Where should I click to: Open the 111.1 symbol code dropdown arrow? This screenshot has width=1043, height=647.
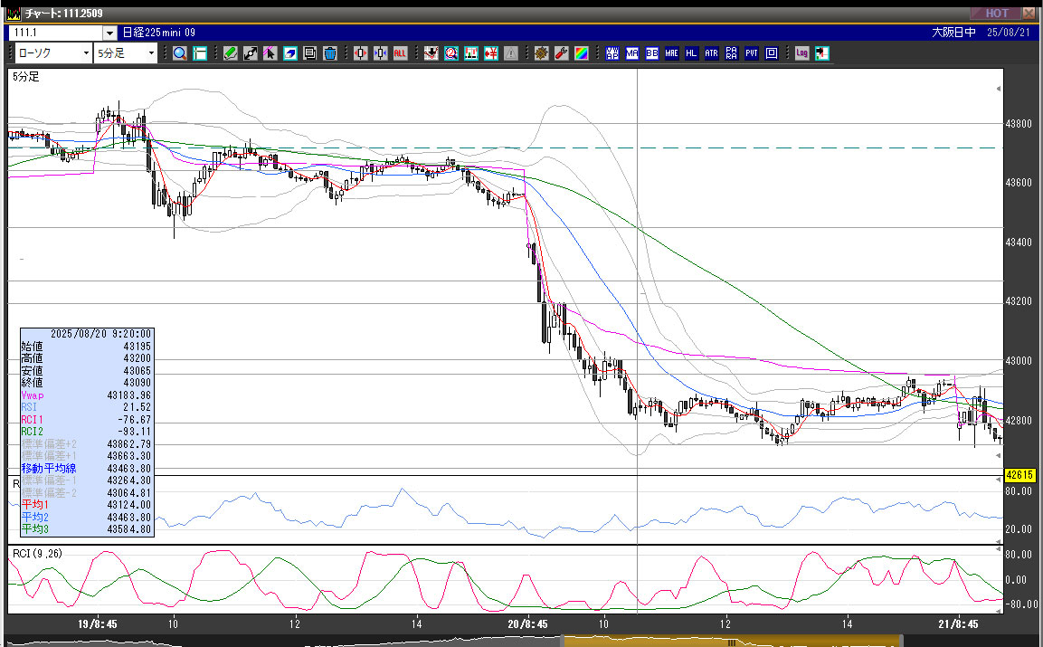(109, 33)
